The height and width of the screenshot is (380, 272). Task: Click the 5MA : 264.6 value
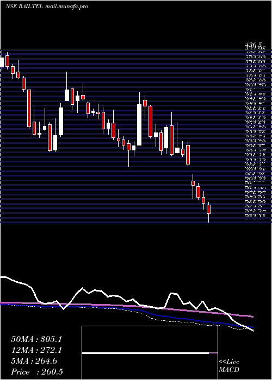pos(34,361)
